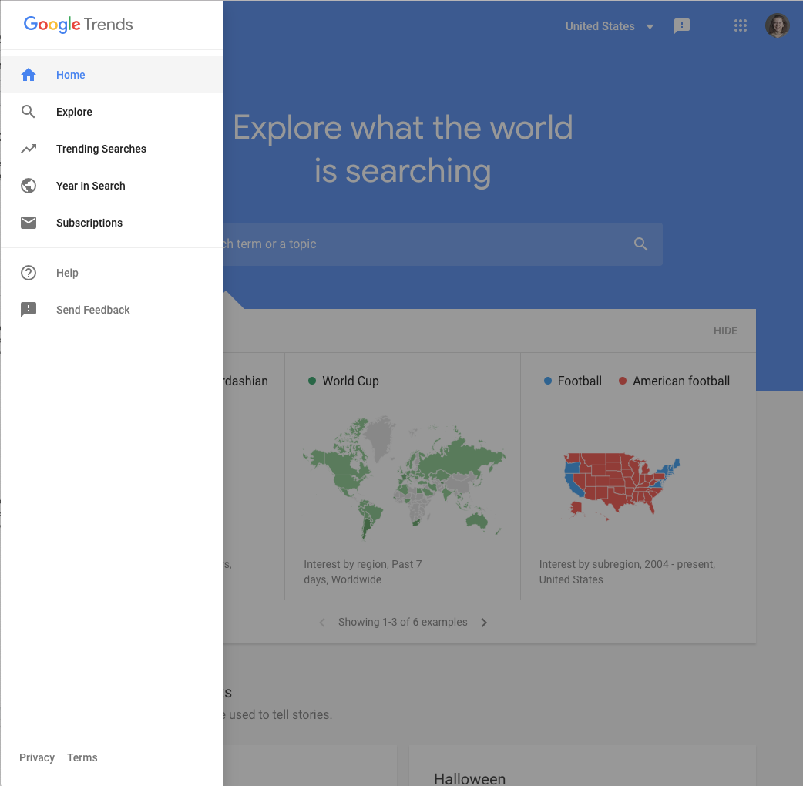Select Help in the side menu
803x786 pixels.
pyautogui.click(x=112, y=273)
